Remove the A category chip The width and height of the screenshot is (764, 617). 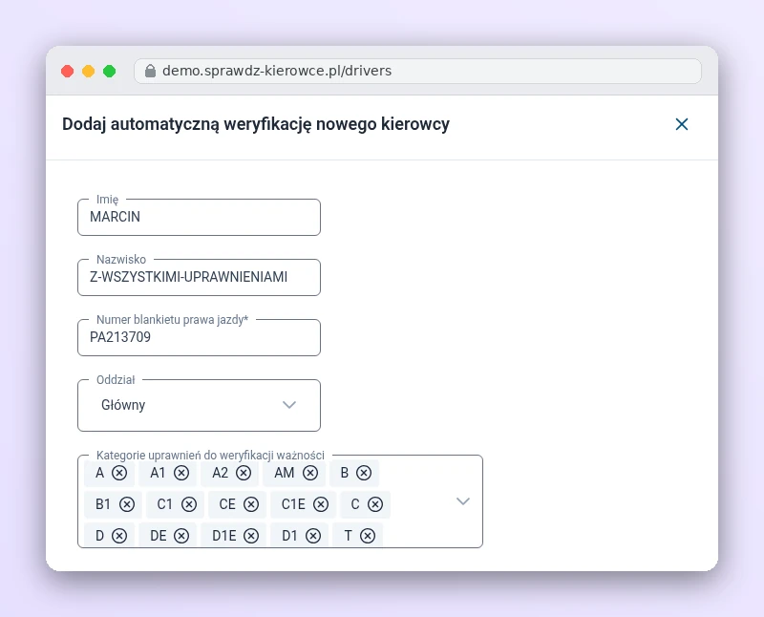(119, 473)
